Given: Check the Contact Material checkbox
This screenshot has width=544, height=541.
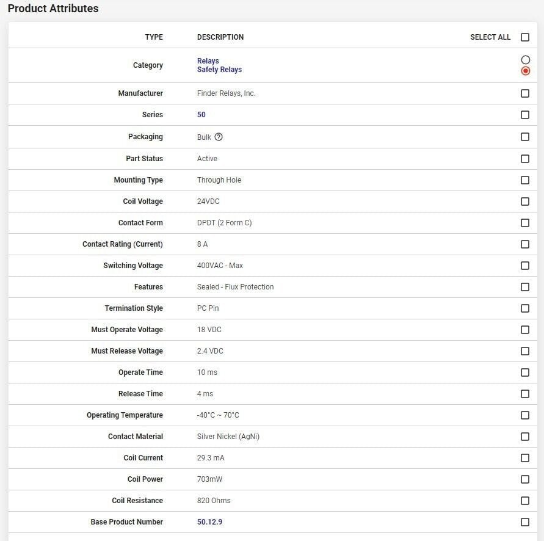Looking at the screenshot, I should [x=525, y=437].
